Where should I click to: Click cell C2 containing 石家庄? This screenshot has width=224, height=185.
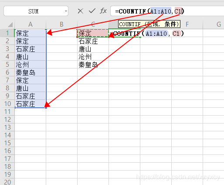(x=93, y=41)
